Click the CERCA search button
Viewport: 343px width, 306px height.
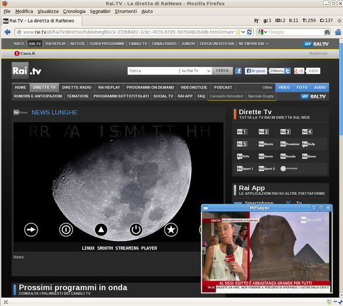pos(222,71)
